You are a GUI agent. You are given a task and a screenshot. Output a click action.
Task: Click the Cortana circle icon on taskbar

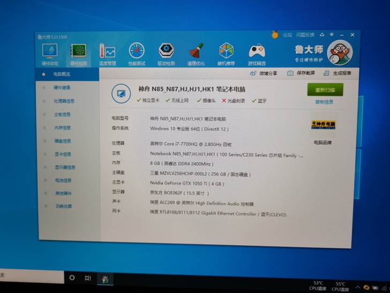pyautogui.click(x=72, y=277)
